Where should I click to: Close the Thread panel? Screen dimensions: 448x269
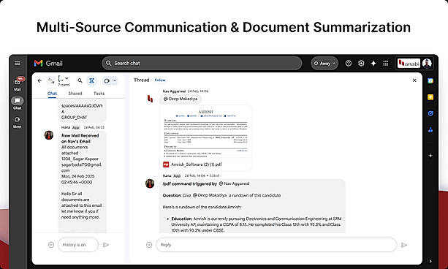click(414, 80)
